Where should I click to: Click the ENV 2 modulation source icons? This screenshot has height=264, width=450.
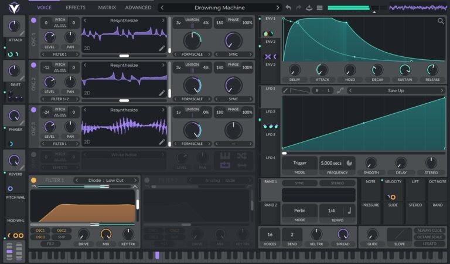pos(271,56)
